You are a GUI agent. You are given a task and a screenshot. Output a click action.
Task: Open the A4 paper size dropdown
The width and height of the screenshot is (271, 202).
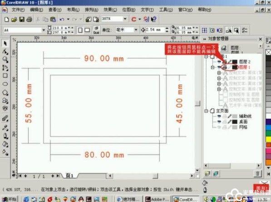click(44, 30)
